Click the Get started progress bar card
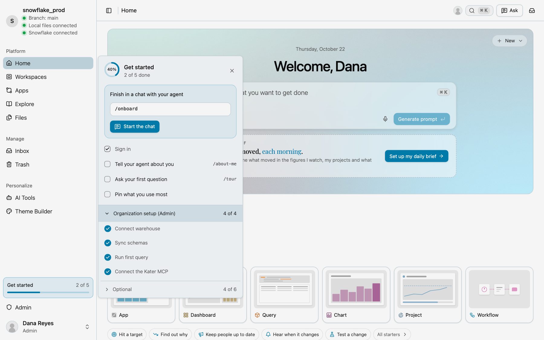544x340 pixels. pyautogui.click(x=48, y=288)
